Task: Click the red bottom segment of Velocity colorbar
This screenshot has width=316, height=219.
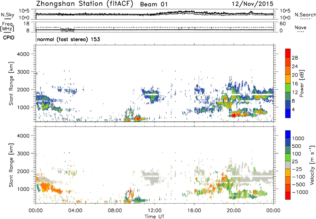Action: coord(288,196)
